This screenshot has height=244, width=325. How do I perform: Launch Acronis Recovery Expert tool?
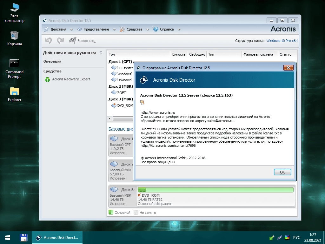click(x=71, y=79)
